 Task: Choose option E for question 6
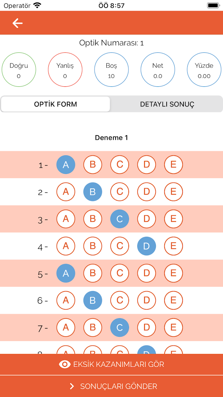coord(174,300)
